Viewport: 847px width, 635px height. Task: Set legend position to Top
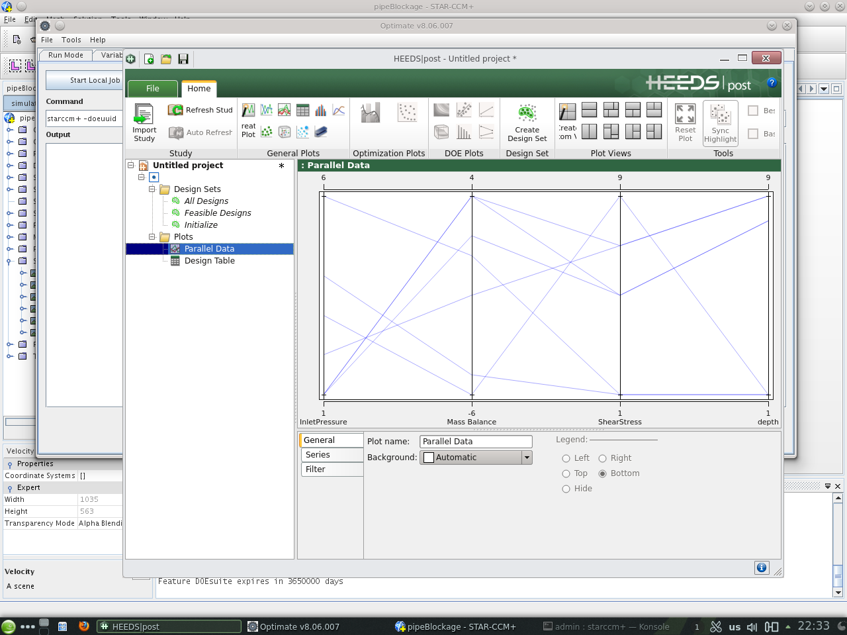pos(566,473)
